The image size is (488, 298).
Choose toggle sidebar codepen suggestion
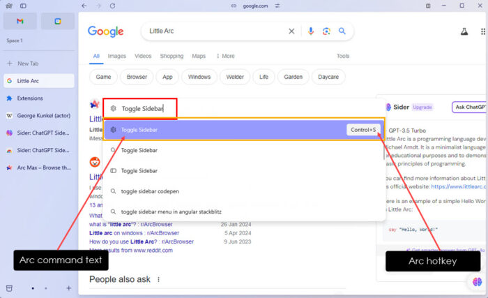tap(244, 191)
